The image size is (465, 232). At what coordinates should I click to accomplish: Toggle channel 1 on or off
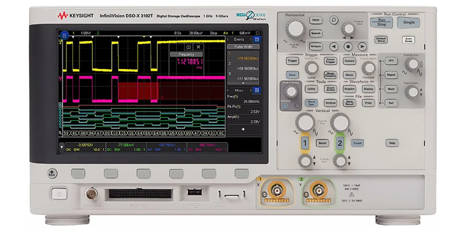click(305, 143)
